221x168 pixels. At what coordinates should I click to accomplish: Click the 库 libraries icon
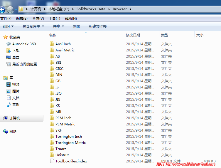(6, 78)
